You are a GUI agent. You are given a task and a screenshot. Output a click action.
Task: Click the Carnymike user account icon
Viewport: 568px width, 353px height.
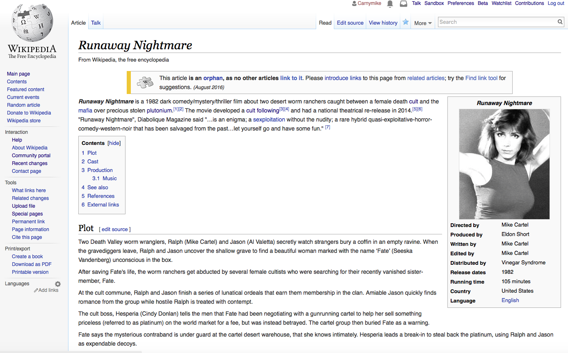354,3
